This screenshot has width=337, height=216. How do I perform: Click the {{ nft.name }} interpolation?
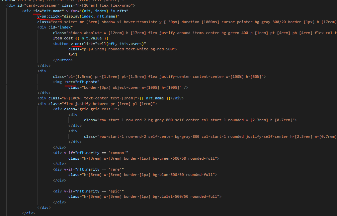[x=155, y=98]
